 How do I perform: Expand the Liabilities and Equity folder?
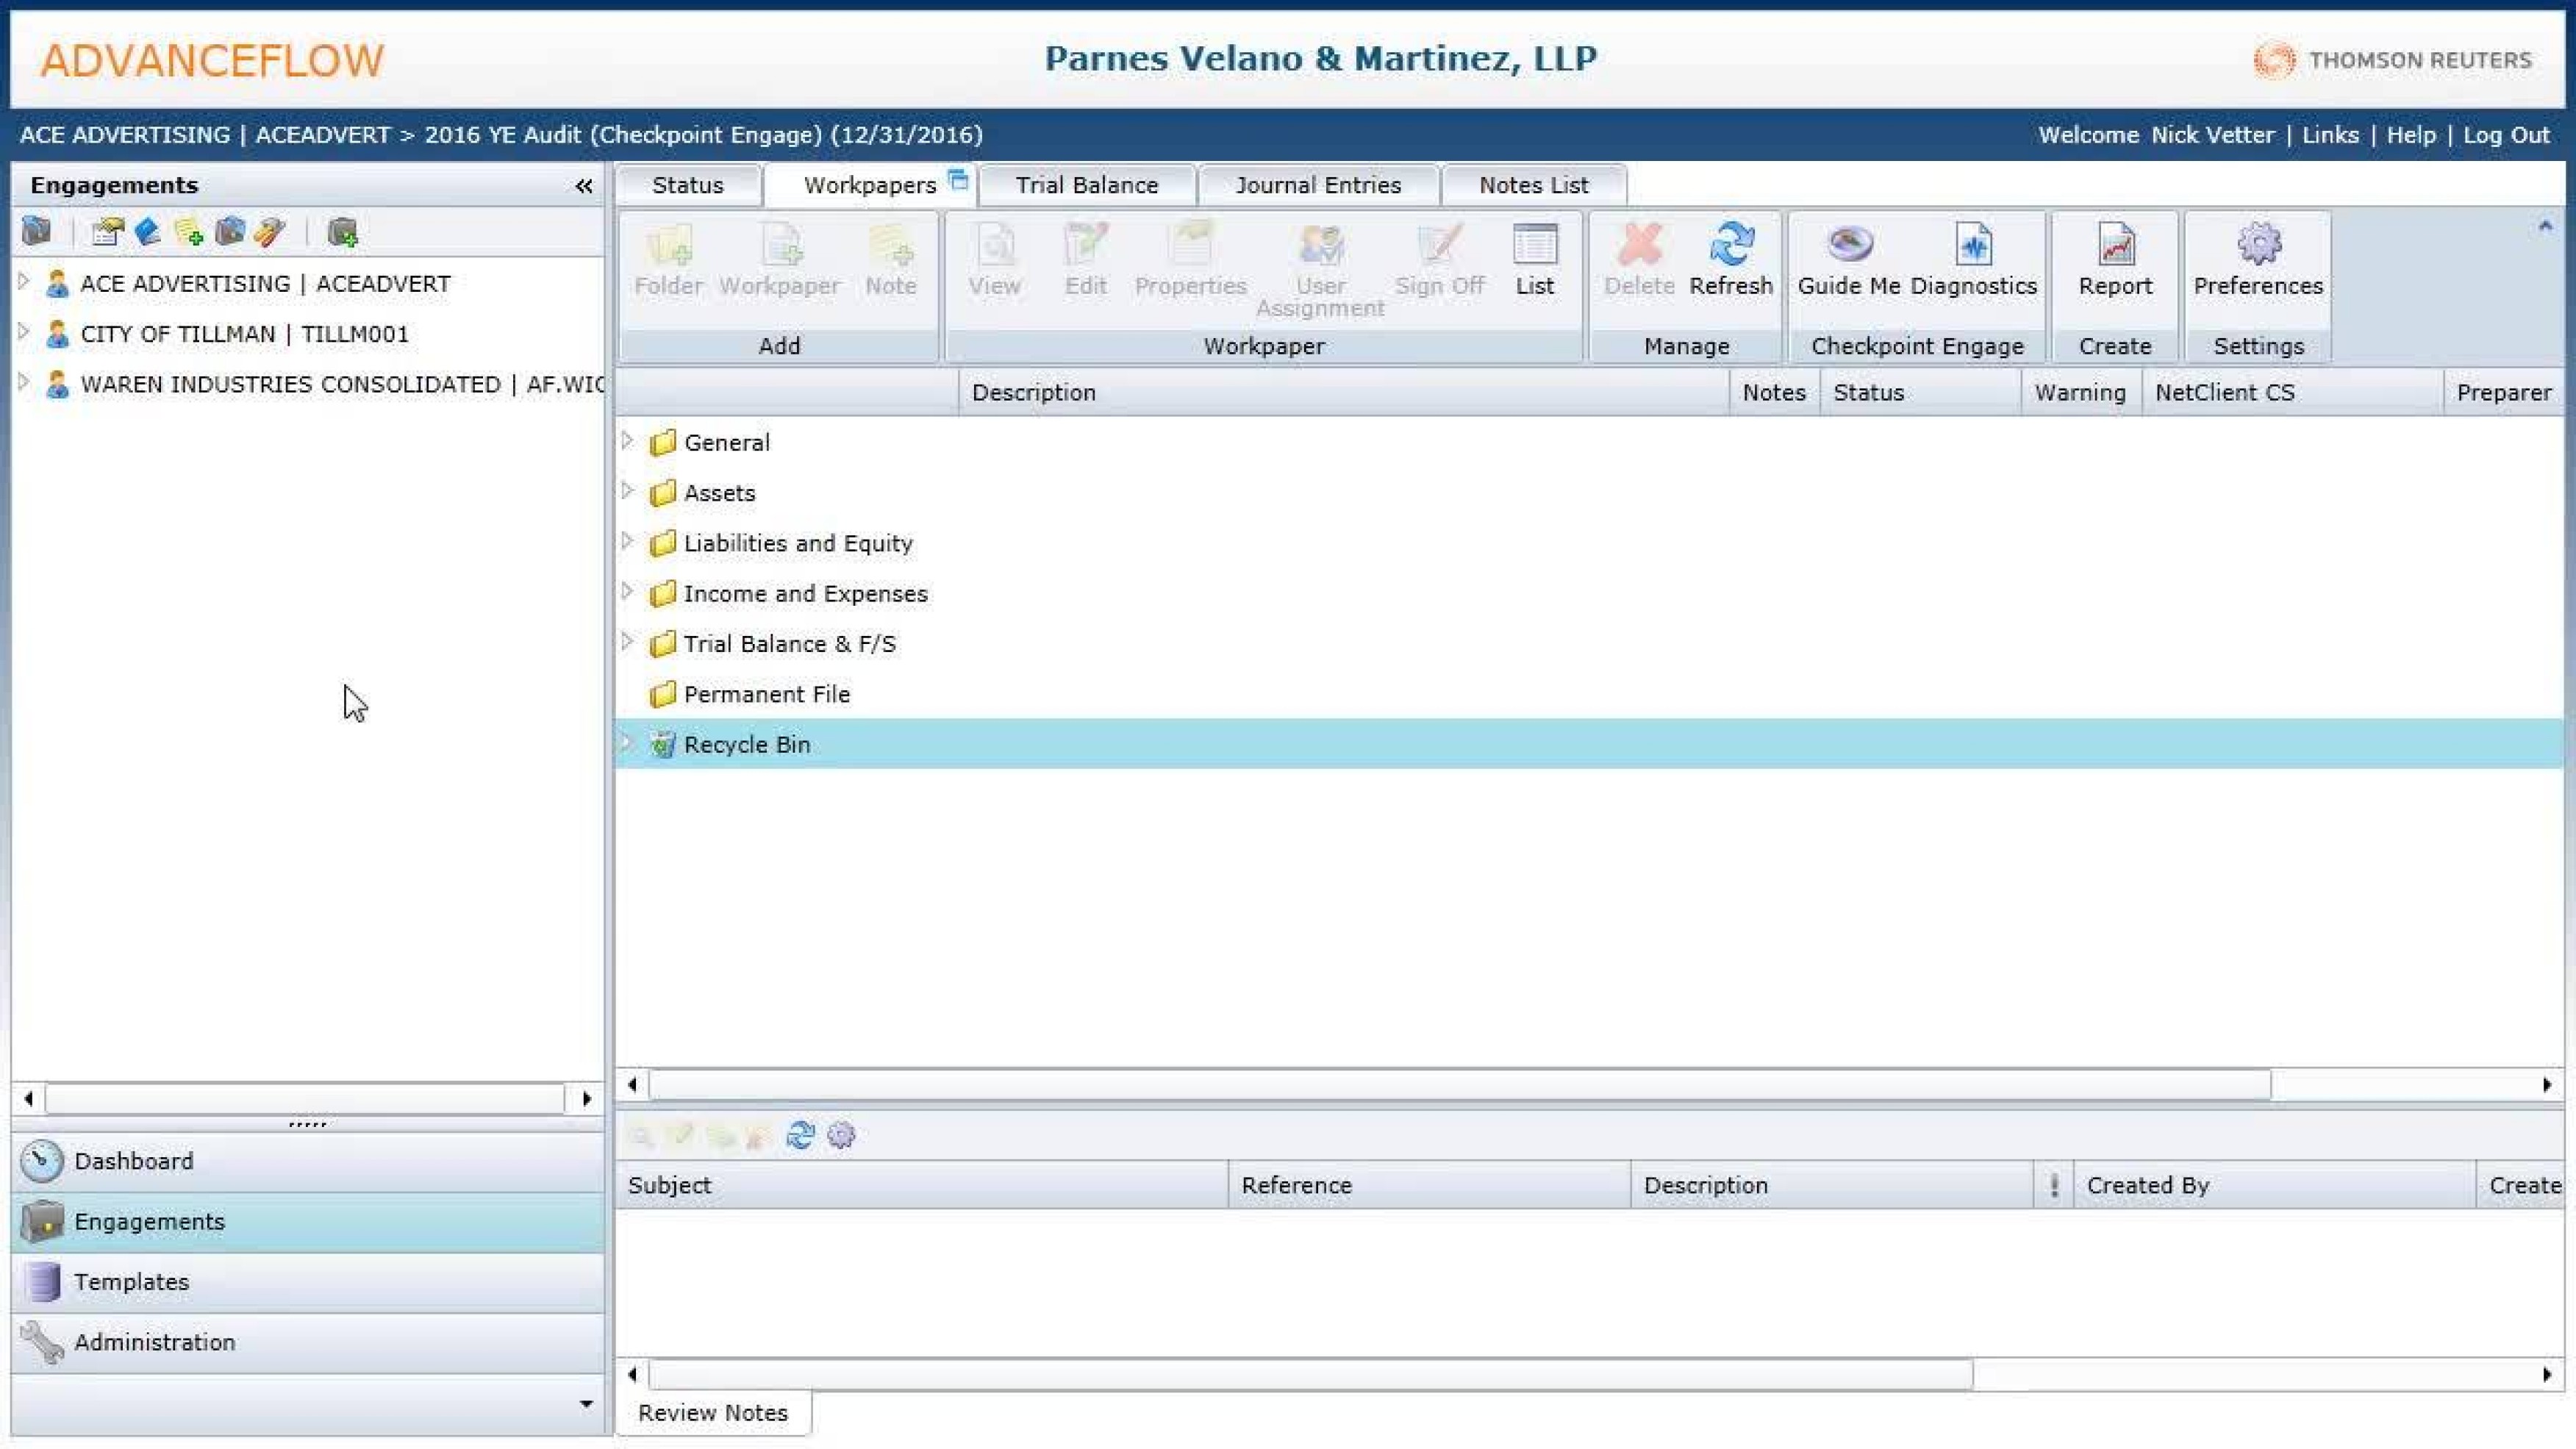click(x=628, y=542)
